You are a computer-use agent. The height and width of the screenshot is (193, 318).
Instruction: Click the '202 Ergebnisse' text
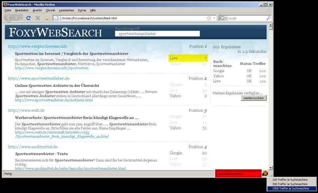click(x=227, y=47)
